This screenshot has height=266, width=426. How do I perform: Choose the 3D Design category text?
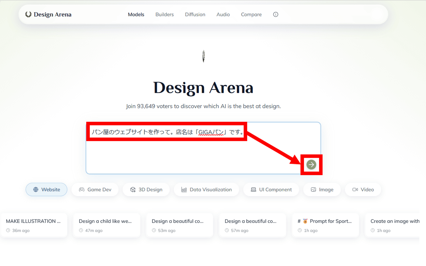[x=151, y=190]
